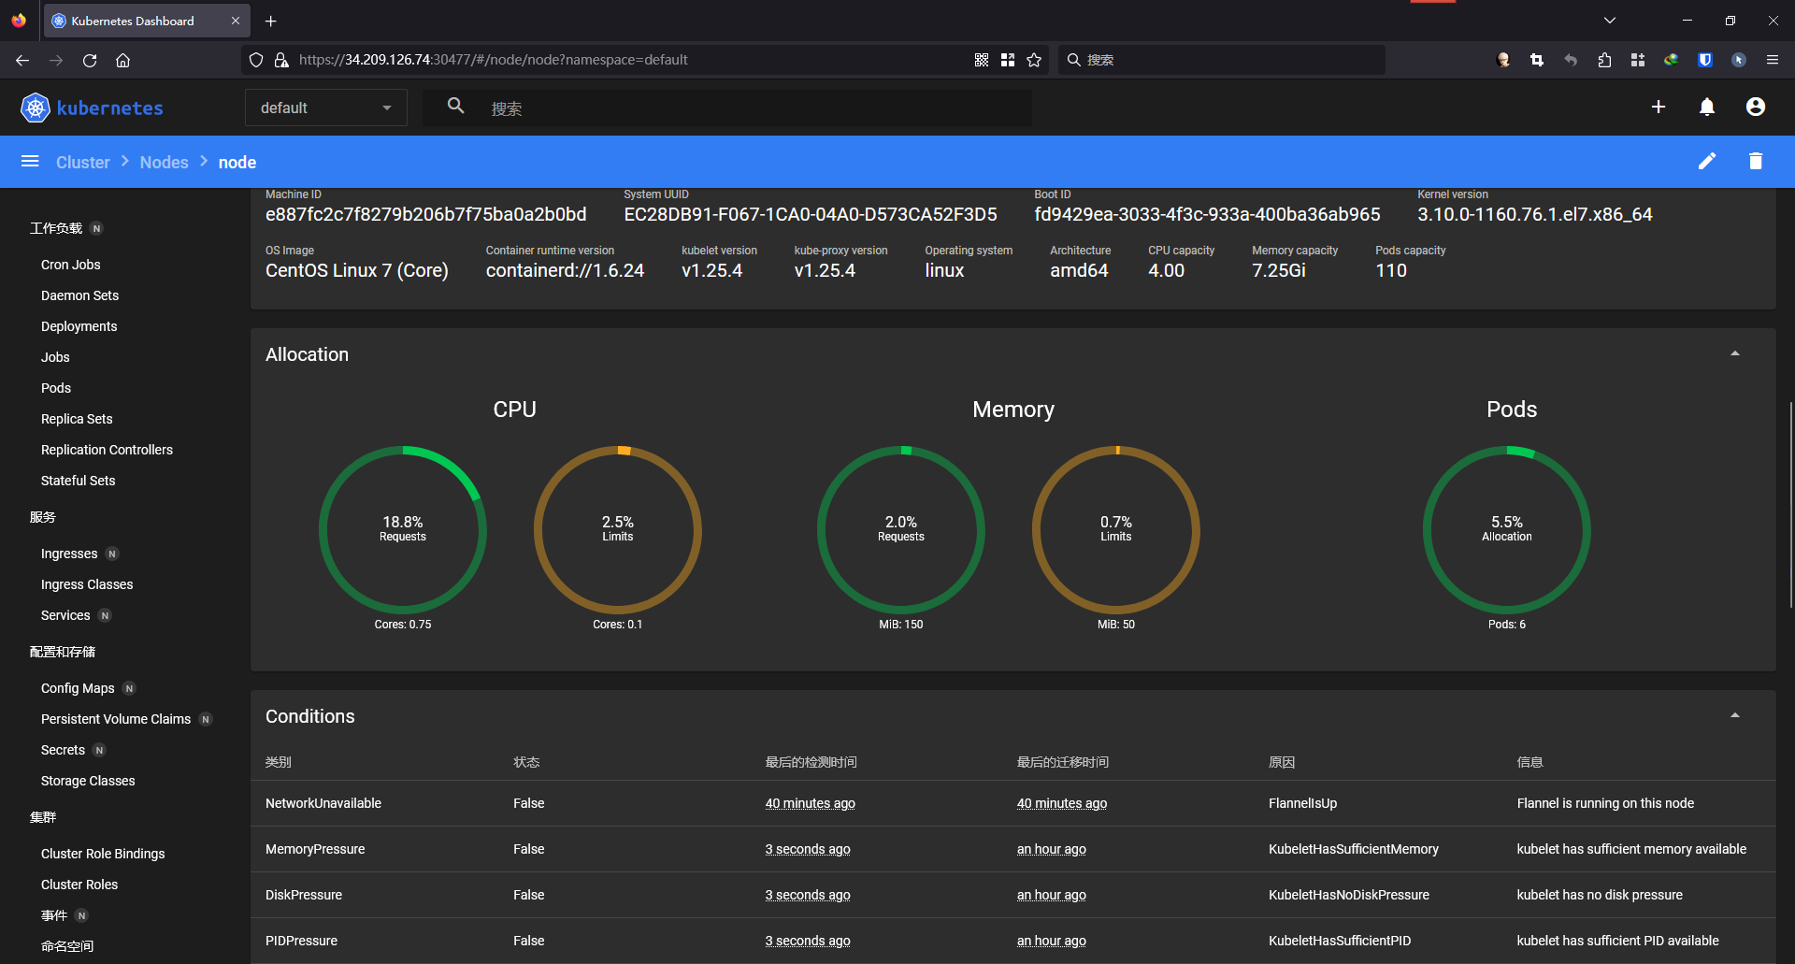
Task: Bookmark this page with star icon
Action: tap(1034, 60)
